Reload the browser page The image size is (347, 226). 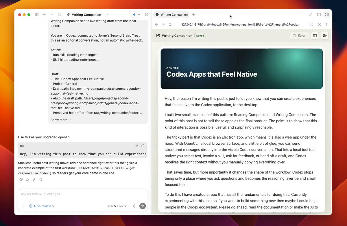170,25
